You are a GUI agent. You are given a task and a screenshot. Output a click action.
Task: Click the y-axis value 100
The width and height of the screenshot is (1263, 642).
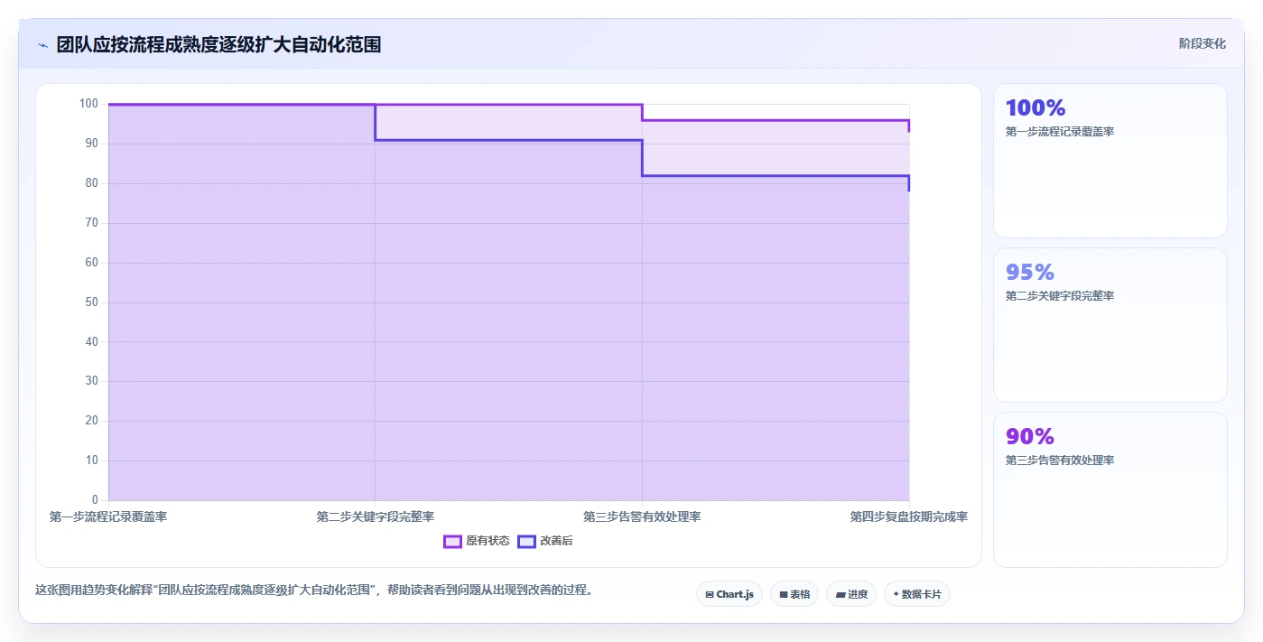tap(88, 104)
